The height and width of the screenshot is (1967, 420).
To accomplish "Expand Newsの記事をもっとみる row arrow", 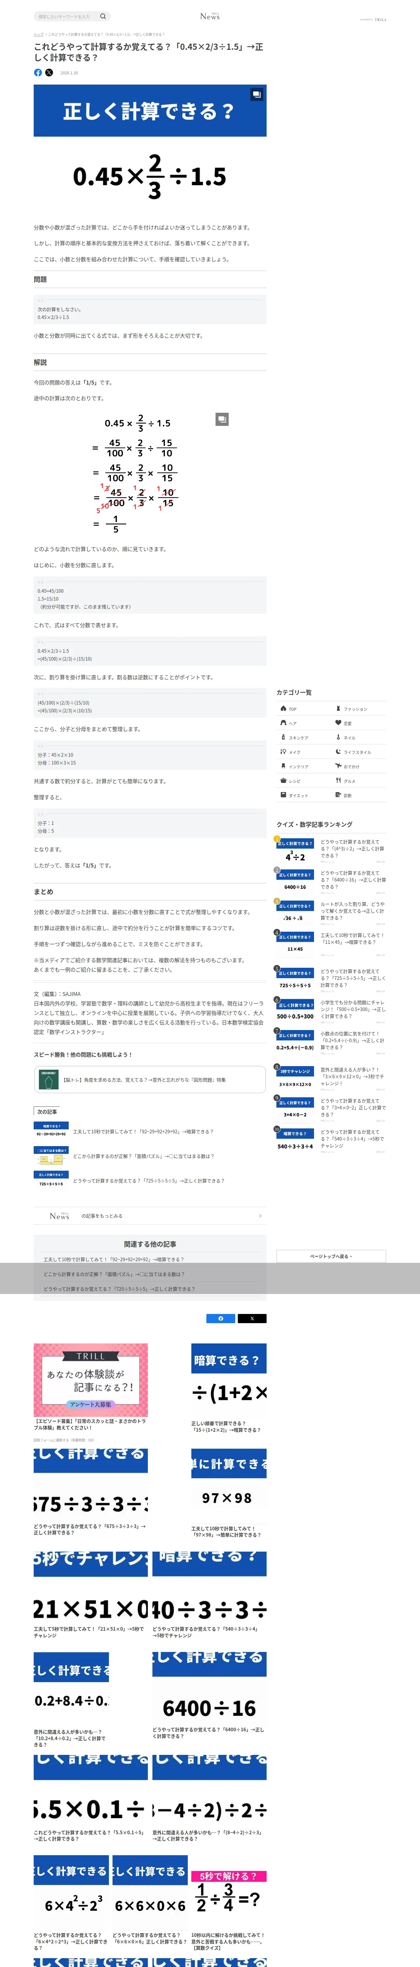I will pyautogui.click(x=260, y=1216).
